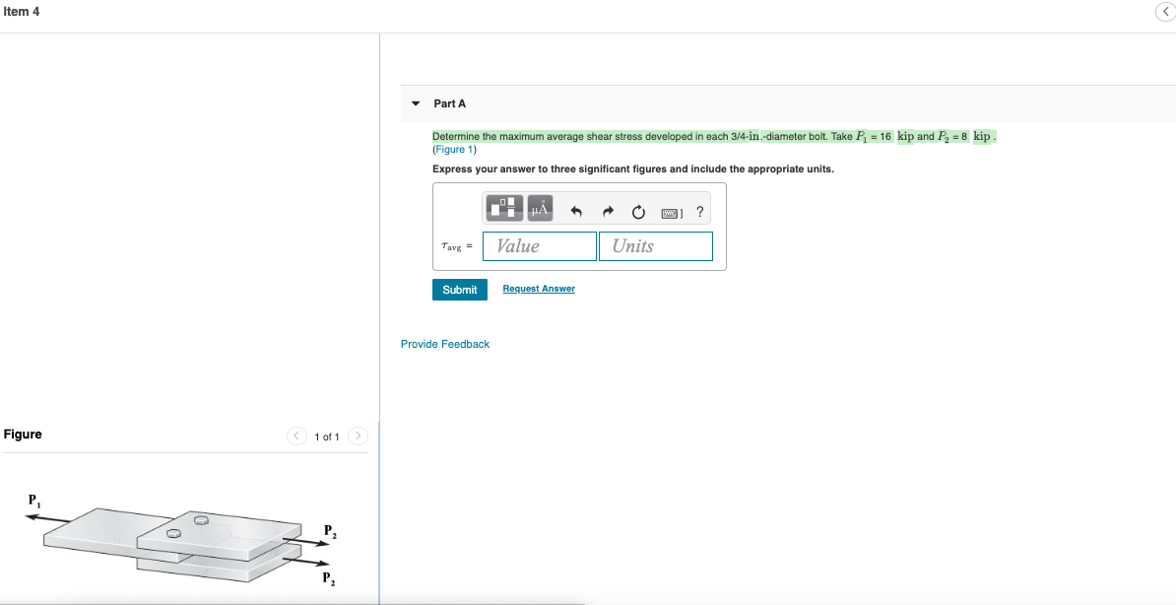Screen dimensions: 1176x605
Task: Click the '1 of 1' figure counter
Action: tap(327, 437)
